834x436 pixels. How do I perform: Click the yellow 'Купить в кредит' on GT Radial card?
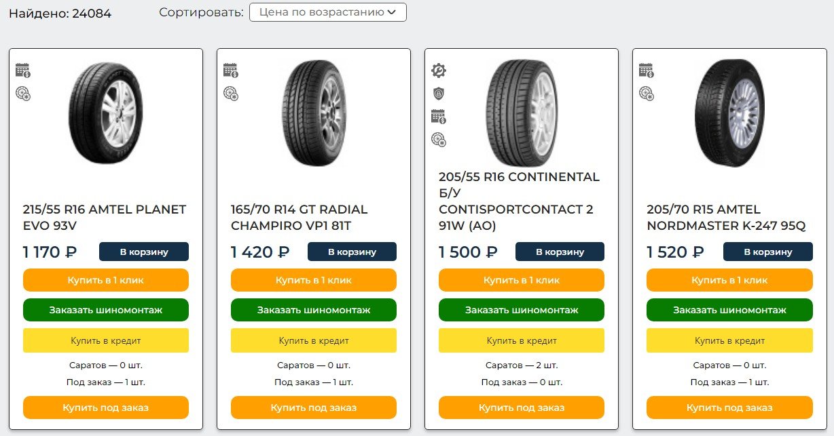point(314,340)
